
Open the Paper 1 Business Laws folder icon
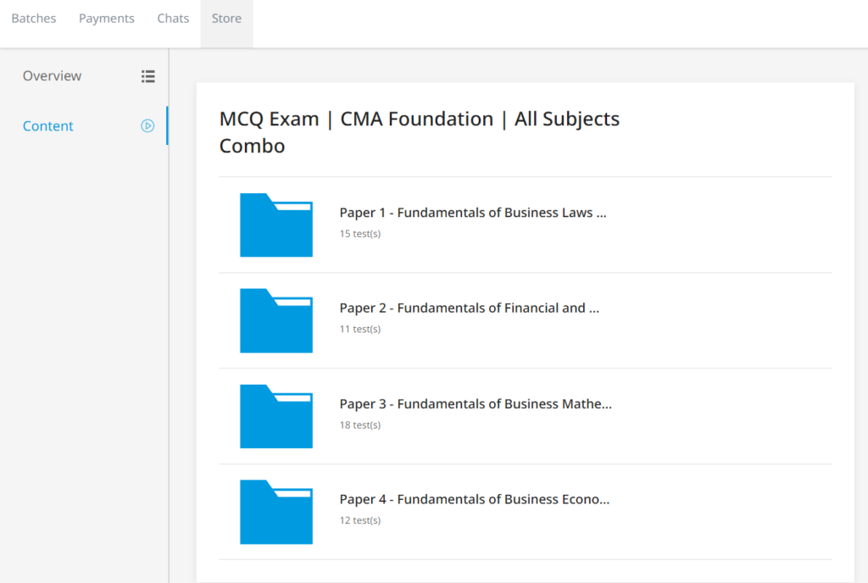tap(276, 225)
